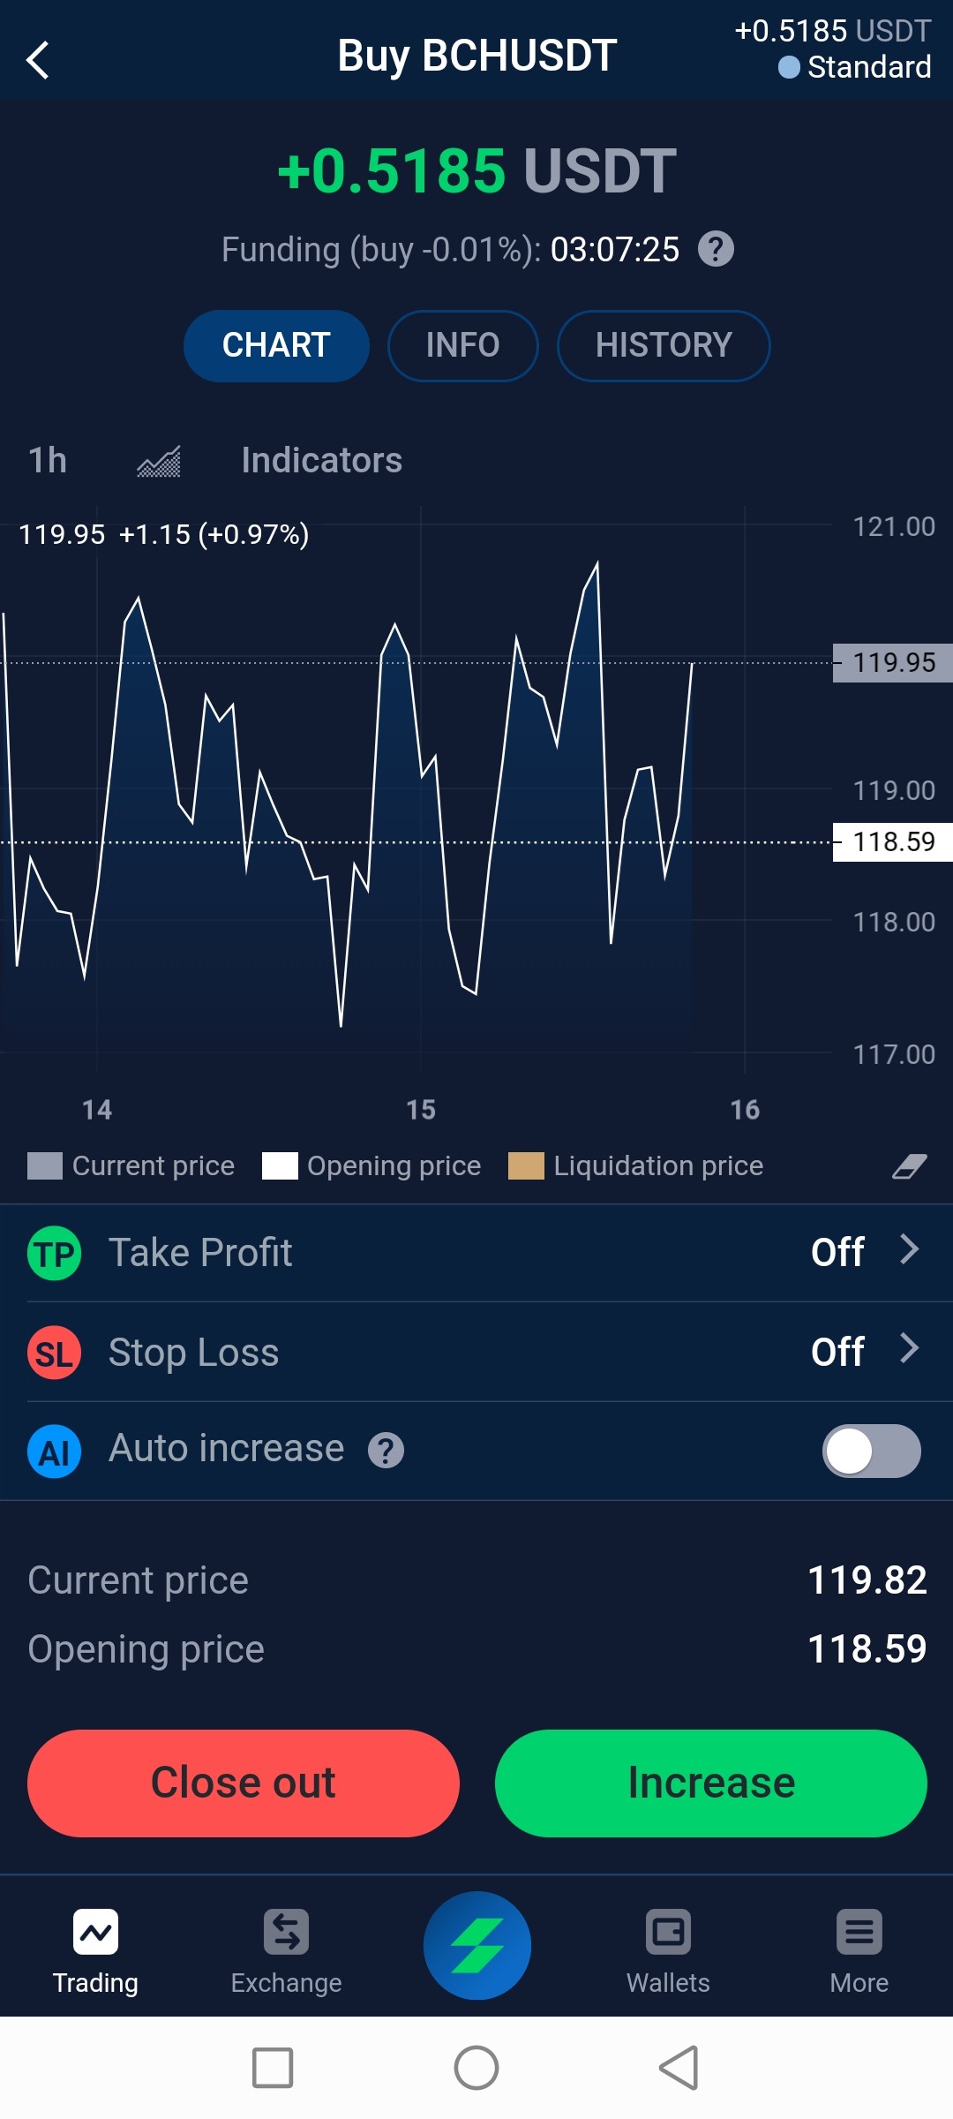The width and height of the screenshot is (953, 2119).
Task: Toggle the Auto increase switch
Action: click(x=872, y=1451)
